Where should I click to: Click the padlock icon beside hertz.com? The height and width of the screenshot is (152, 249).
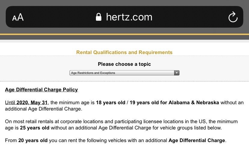(x=98, y=17)
